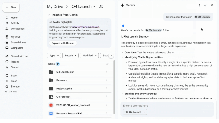Screen dimensions: 219x123
Task: Open the Trash section
Action: click(14, 81)
